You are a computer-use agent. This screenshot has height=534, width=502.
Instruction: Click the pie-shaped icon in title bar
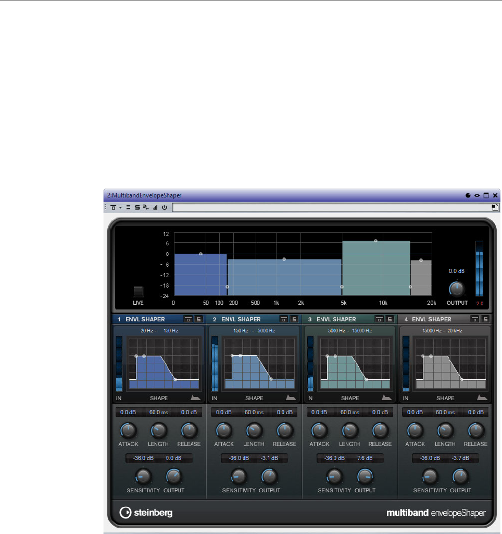tap(468, 195)
